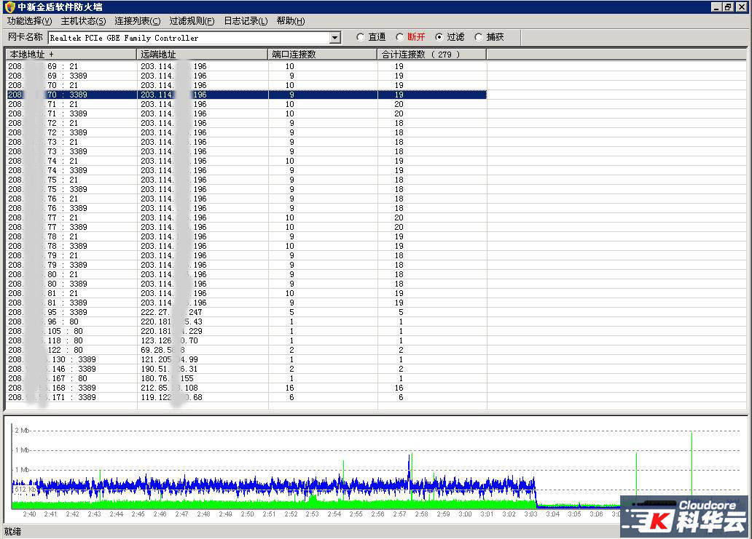The image size is (752, 539).
Task: Select the row with local address .130 : 3389
Action: (x=246, y=359)
